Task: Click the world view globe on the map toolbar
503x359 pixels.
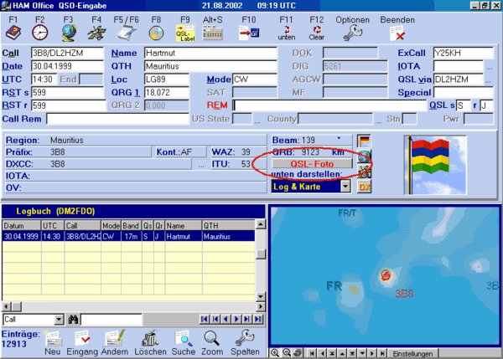Action: tap(298, 353)
